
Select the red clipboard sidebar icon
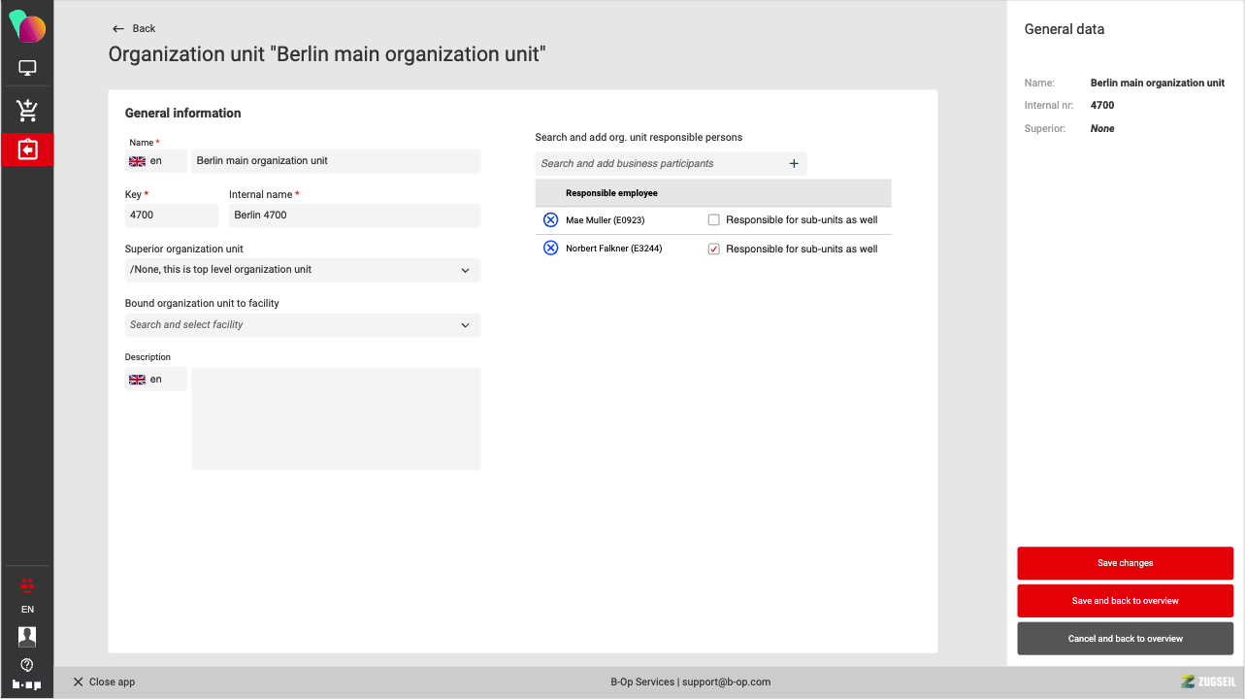click(x=27, y=150)
